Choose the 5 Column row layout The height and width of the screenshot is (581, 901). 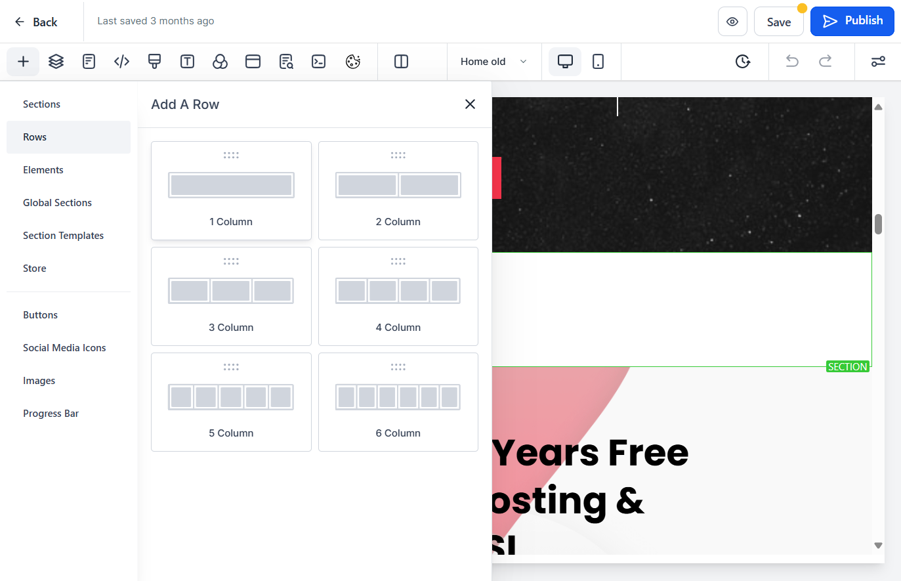coord(231,402)
